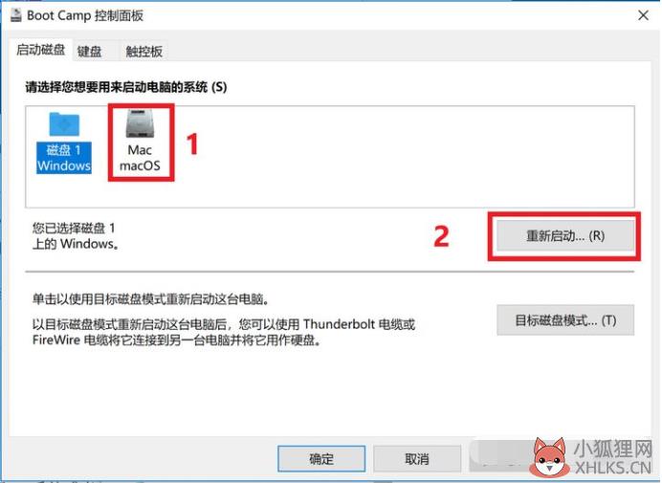Screen dimensions: 662x483
Task: Click the 请选择您想要用来启动电脑的系统 (S) label
Action: click(x=126, y=87)
